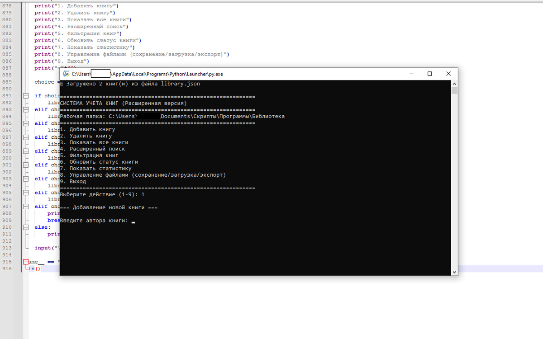Click the console scrollbar up arrow
Image resolution: width=543 pixels, height=339 pixels.
(x=454, y=84)
